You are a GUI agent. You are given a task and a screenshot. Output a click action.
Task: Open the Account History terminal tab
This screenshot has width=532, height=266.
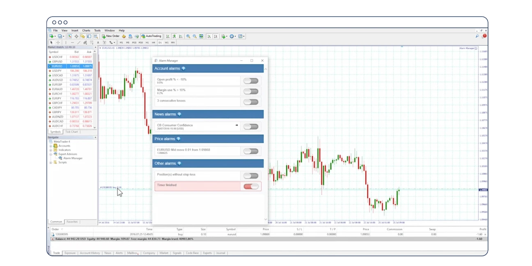90,253
